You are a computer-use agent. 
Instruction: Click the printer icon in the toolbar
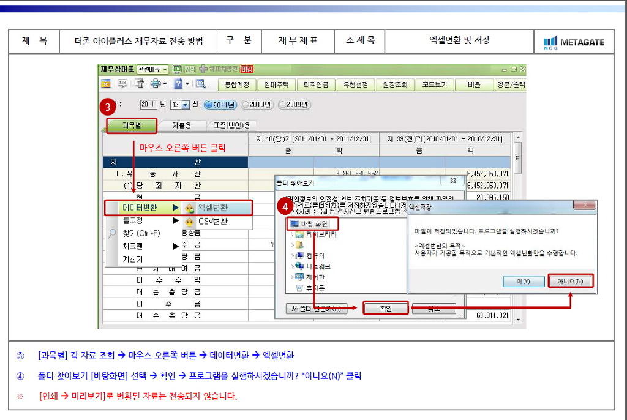coord(155,84)
